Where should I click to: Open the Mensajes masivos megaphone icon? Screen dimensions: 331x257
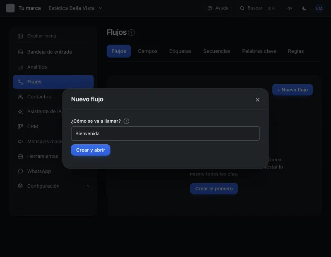click(20, 141)
